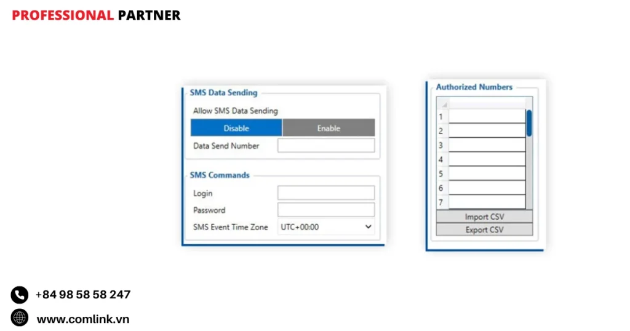Click the globe website icon
Viewport: 630px width, 331px height.
pos(20,317)
